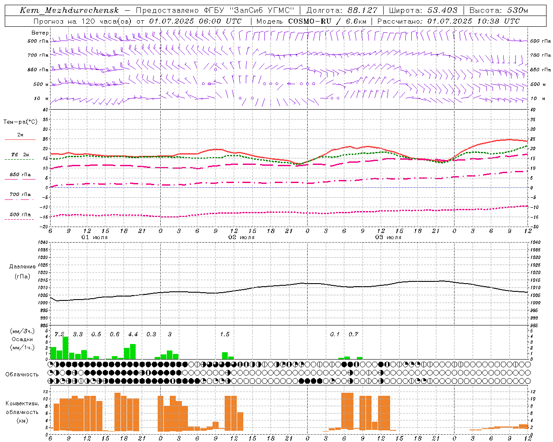Image resolution: width=553 pixels, height=442 pixels.
Task: Click the 0.3 precipitation total
Action: coord(151,334)
